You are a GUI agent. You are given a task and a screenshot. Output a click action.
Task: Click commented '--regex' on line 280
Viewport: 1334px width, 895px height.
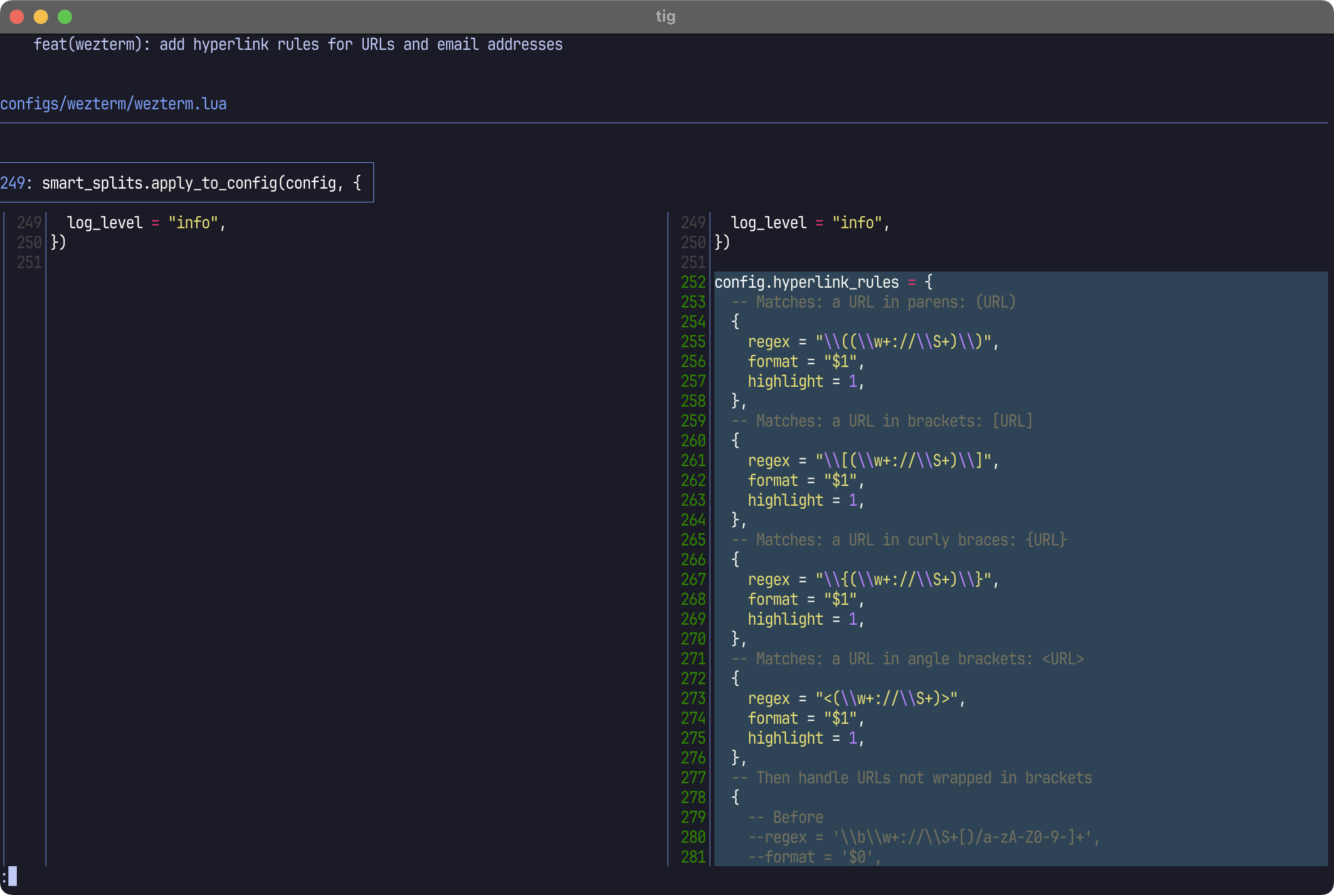pyautogui.click(x=924, y=837)
